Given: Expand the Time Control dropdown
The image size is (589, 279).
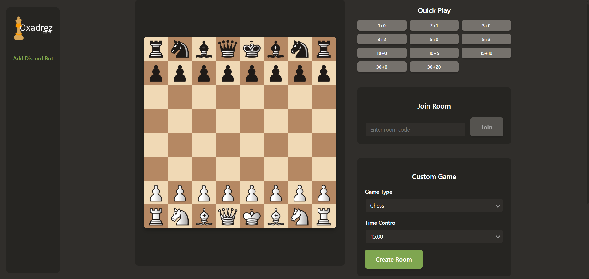Looking at the screenshot, I should (434, 236).
